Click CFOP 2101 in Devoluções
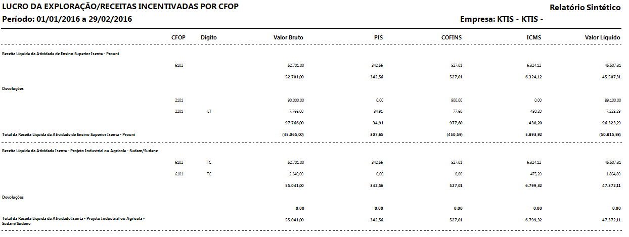This screenshot has width=629, height=237. pos(178,100)
